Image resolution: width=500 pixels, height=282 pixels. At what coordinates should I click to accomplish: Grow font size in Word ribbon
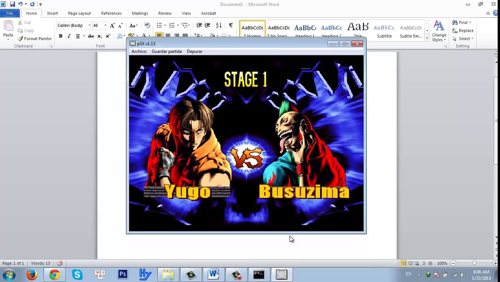click(112, 25)
